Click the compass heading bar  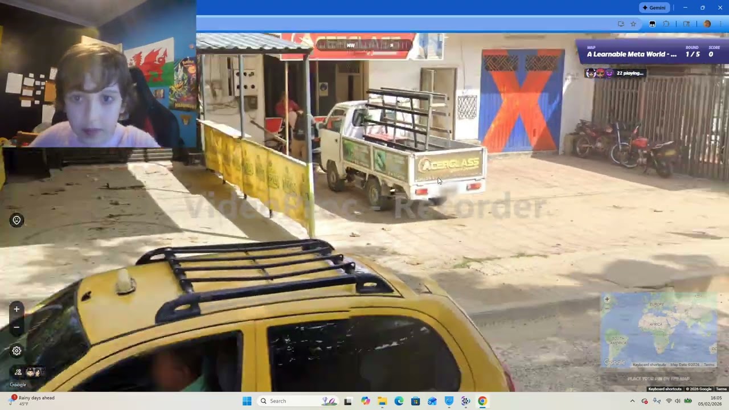coord(364,45)
